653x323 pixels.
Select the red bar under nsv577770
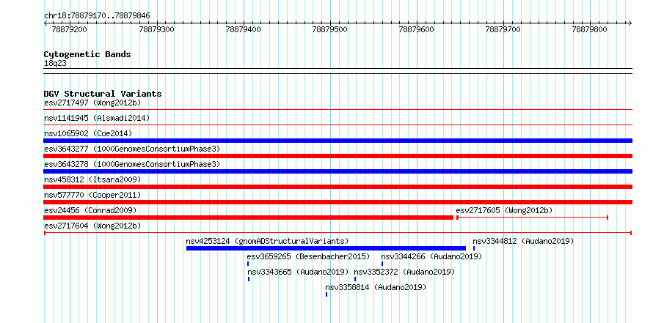coord(338,202)
